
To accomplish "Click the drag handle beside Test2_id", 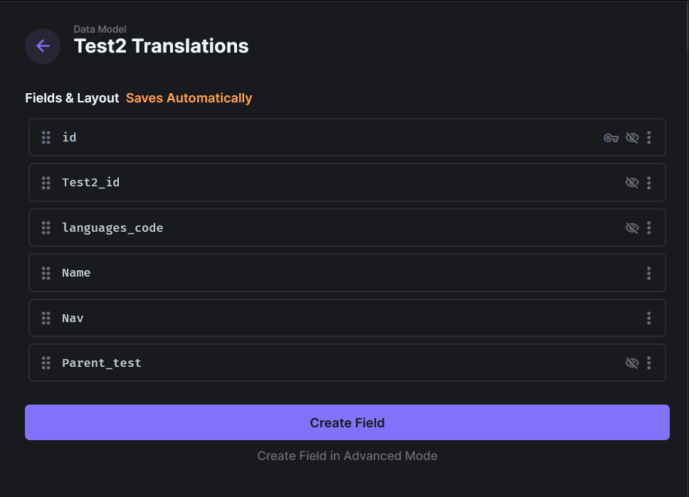I will [x=46, y=182].
